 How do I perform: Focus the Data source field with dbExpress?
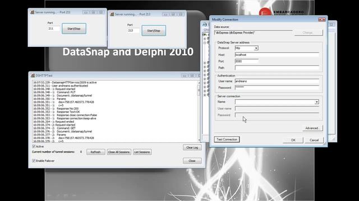tap(253, 33)
